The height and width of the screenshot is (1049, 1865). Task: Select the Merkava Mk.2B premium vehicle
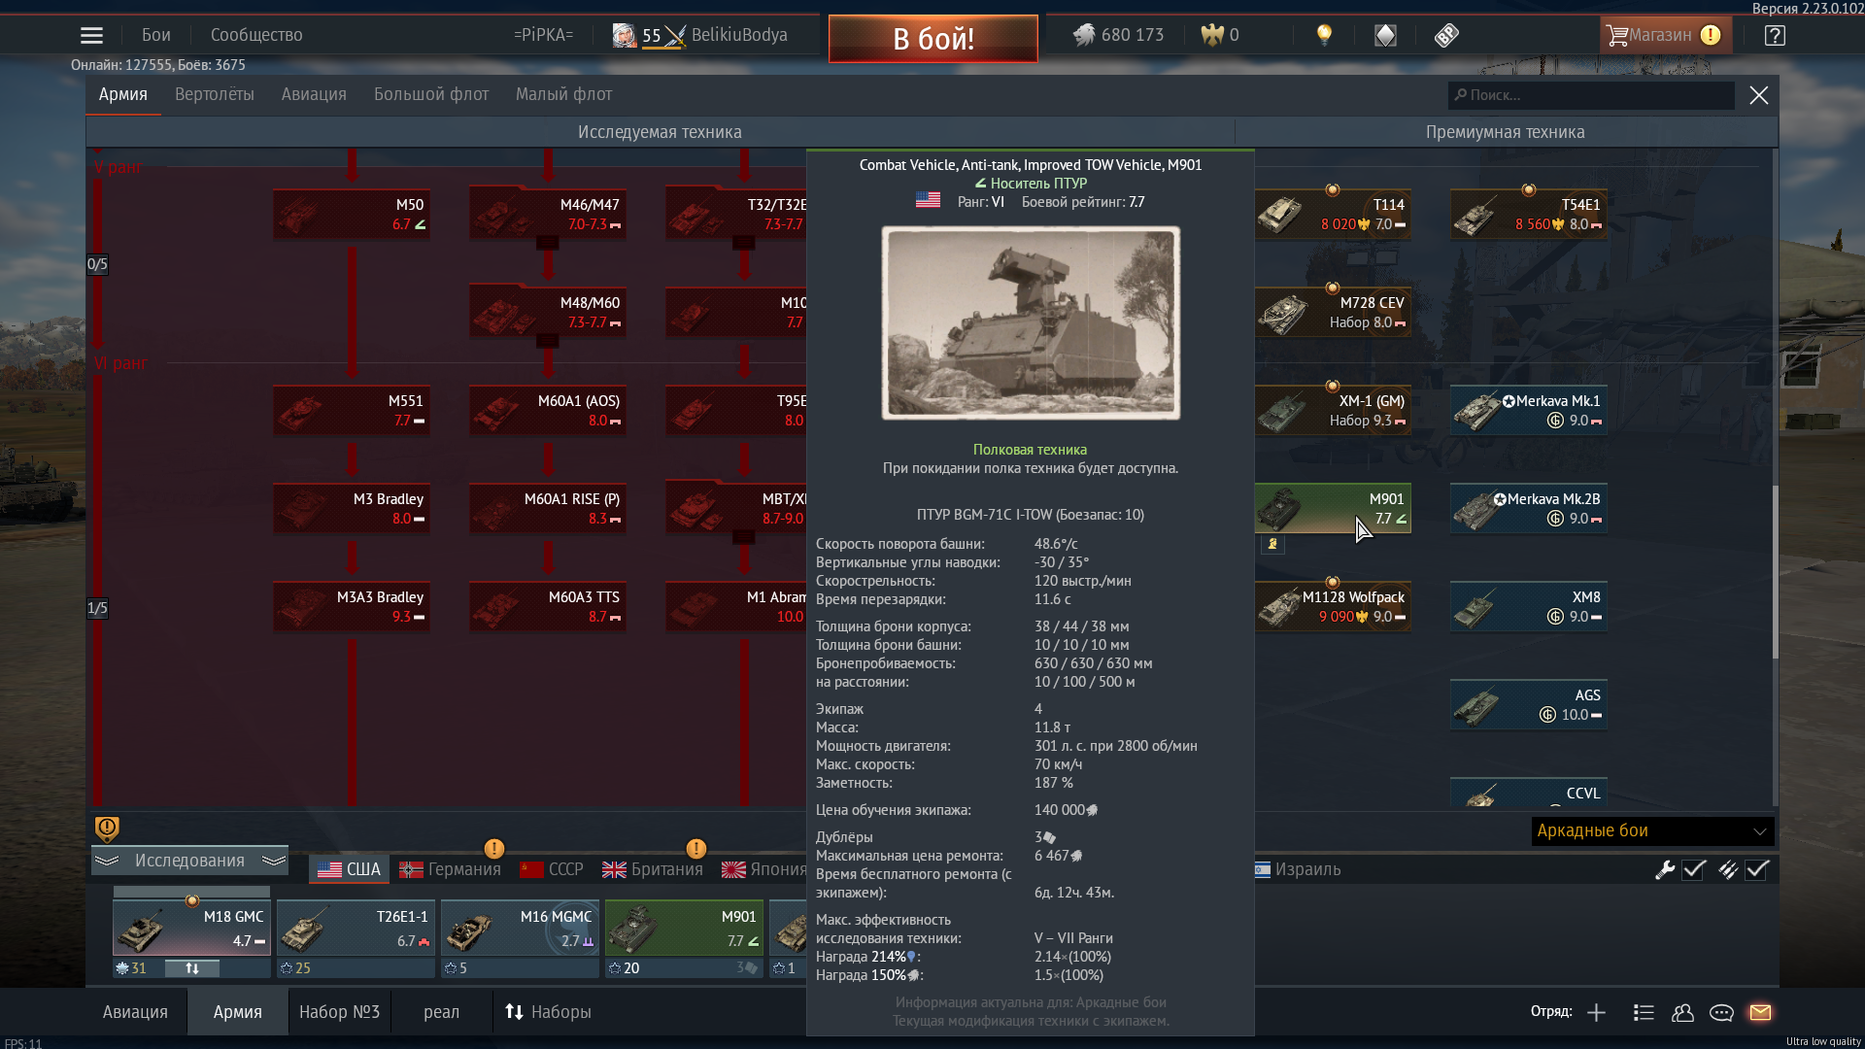tap(1529, 508)
